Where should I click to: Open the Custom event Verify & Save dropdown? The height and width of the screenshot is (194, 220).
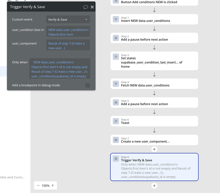click(68, 19)
